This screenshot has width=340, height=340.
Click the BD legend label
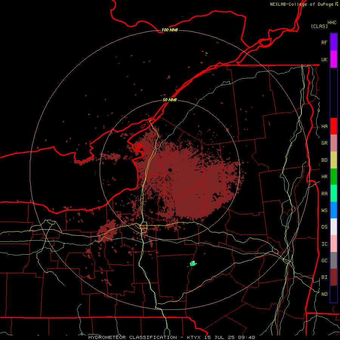click(325, 160)
